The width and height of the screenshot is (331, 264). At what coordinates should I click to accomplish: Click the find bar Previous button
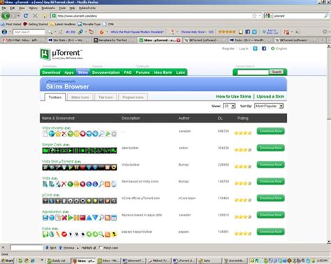[x=66, y=248]
